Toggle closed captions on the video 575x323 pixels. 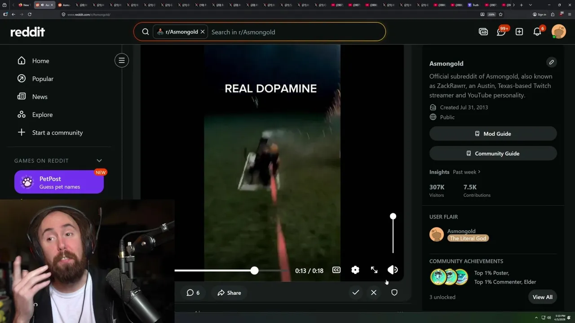[x=336, y=270]
